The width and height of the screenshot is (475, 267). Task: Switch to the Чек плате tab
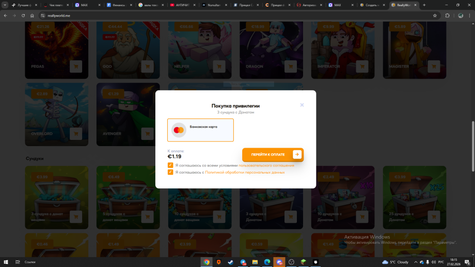pyautogui.click(x=56, y=5)
